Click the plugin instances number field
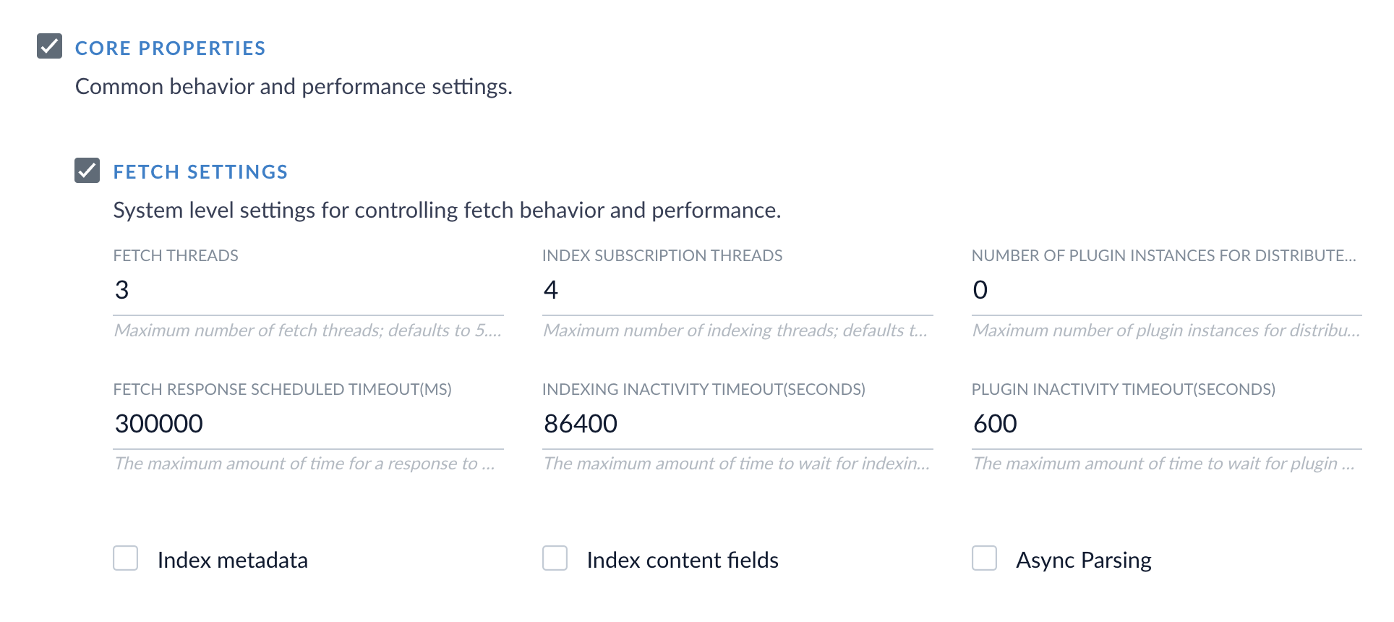 1166,290
